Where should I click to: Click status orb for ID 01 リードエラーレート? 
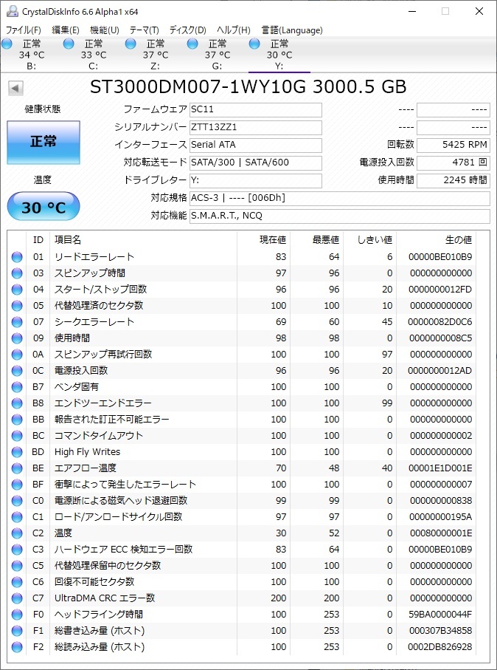point(17,257)
